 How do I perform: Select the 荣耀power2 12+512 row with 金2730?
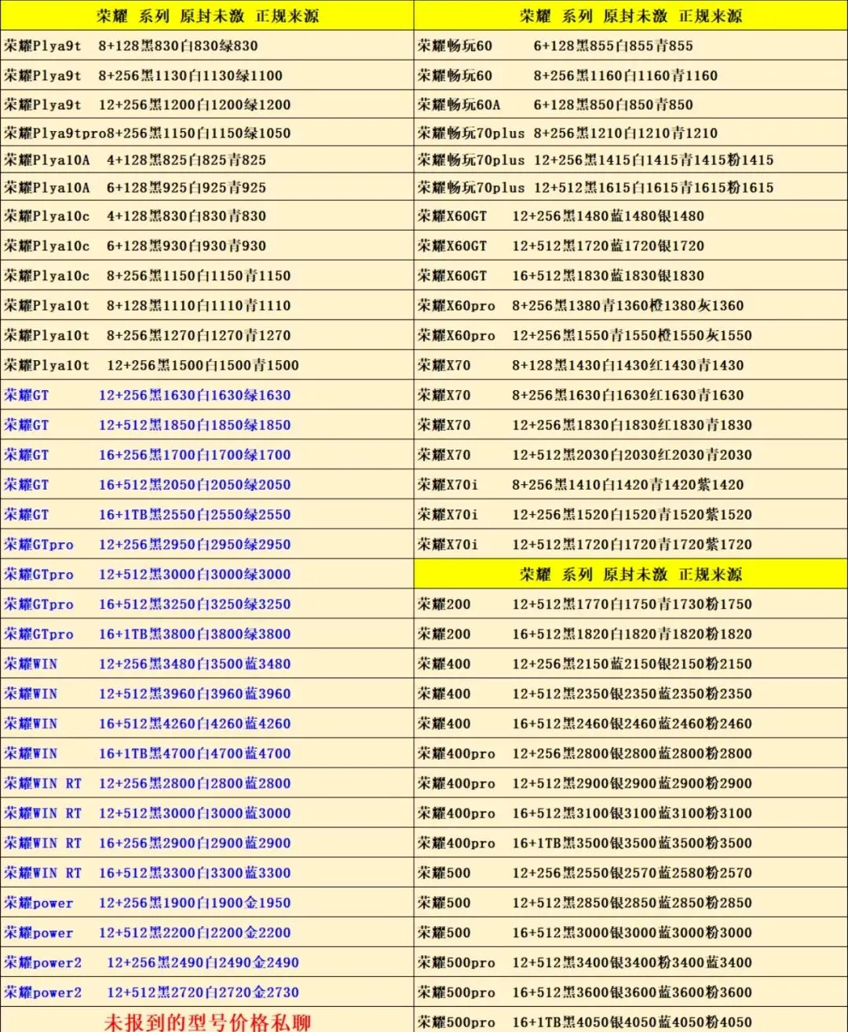(x=207, y=991)
